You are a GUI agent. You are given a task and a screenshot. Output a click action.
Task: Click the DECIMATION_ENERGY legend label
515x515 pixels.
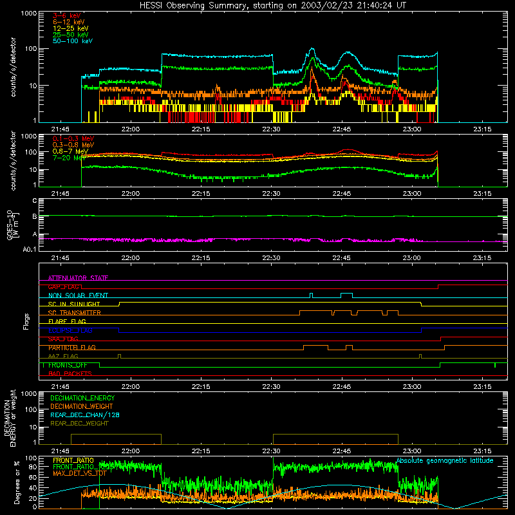coord(82,398)
